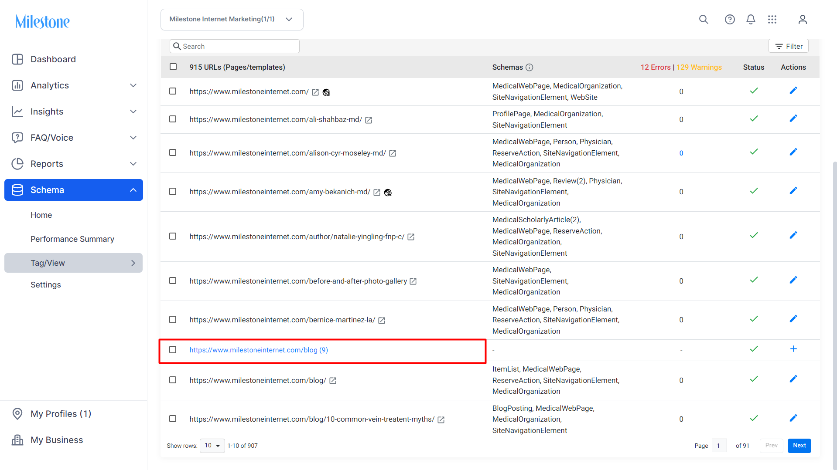Edit schema for alison-cyr-moseley-md row
This screenshot has height=470, width=837.
pos(793,152)
